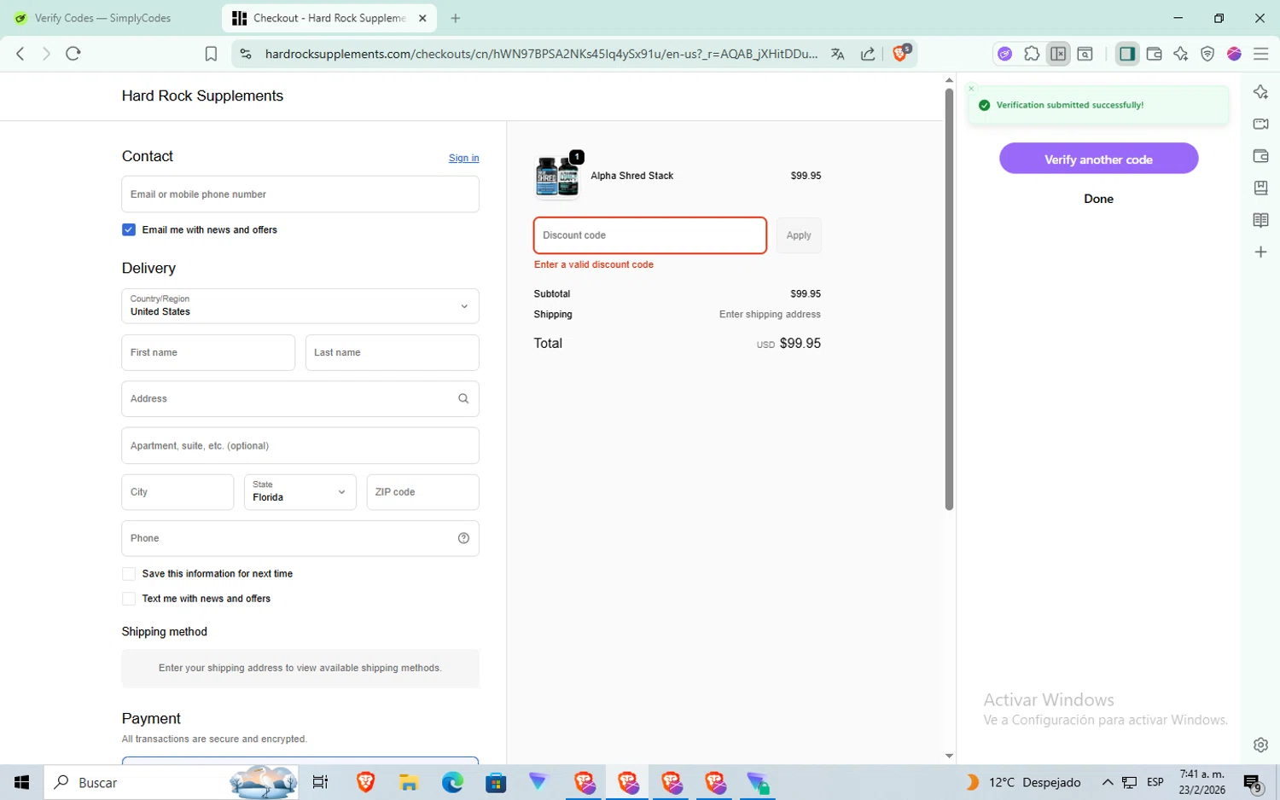Click the Phone field help question icon
Image resolution: width=1280 pixels, height=800 pixels.
(x=463, y=538)
